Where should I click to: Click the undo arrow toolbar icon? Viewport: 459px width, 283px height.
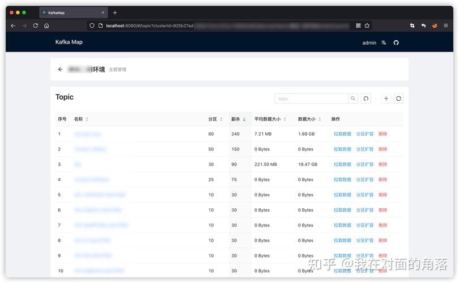pyautogui.click(x=423, y=25)
